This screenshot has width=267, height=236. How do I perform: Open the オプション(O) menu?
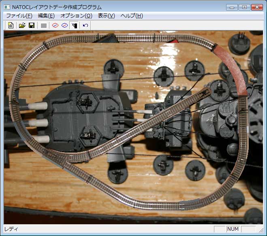pos(76,16)
